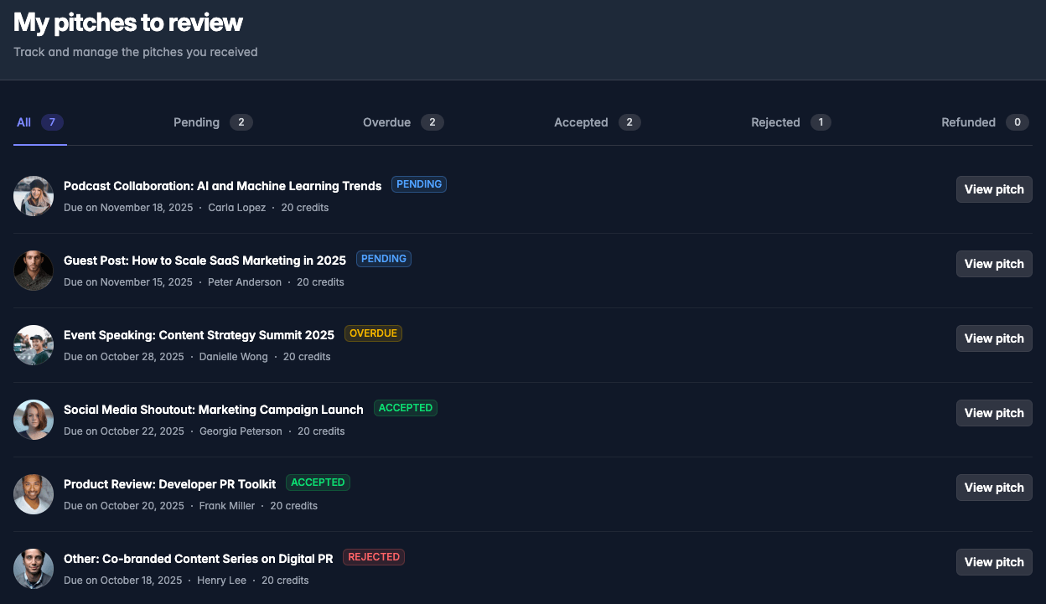Click Georgia Peterson's avatar image

[34, 420]
